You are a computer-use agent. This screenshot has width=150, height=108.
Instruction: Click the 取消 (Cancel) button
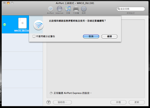click(91, 36)
